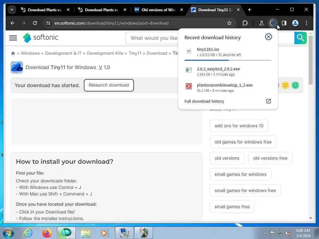Open Full download history external link icon

(268, 101)
